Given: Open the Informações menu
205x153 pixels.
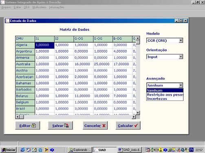Looking at the screenshot, I should [57, 7].
